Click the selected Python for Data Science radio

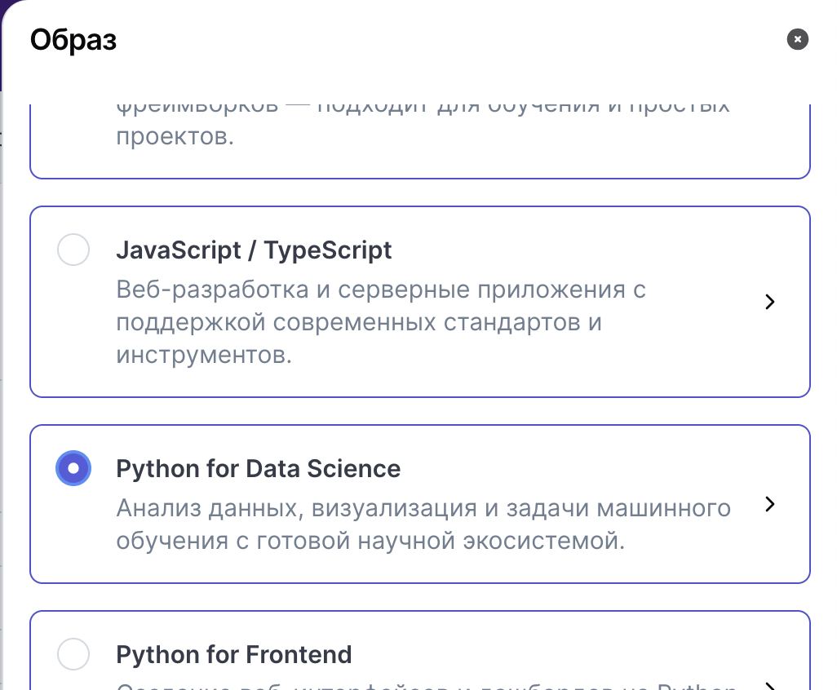73,469
